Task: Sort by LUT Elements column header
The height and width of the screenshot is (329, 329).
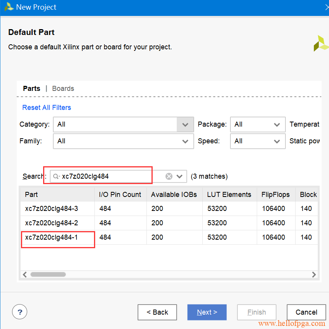Action: coord(230,195)
